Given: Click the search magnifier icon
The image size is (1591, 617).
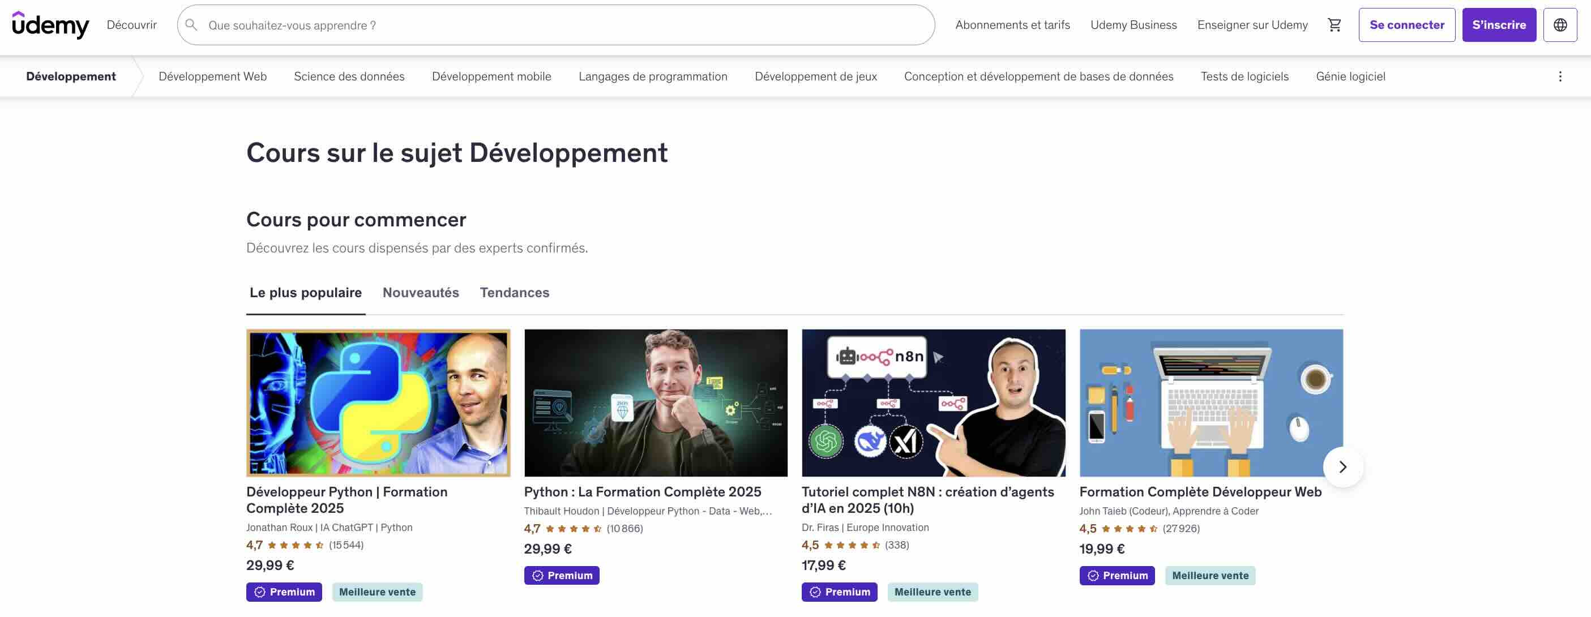Looking at the screenshot, I should click(x=191, y=25).
